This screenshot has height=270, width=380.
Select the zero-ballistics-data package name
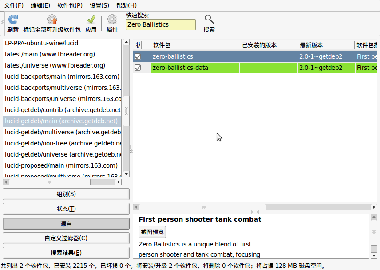(x=180, y=68)
